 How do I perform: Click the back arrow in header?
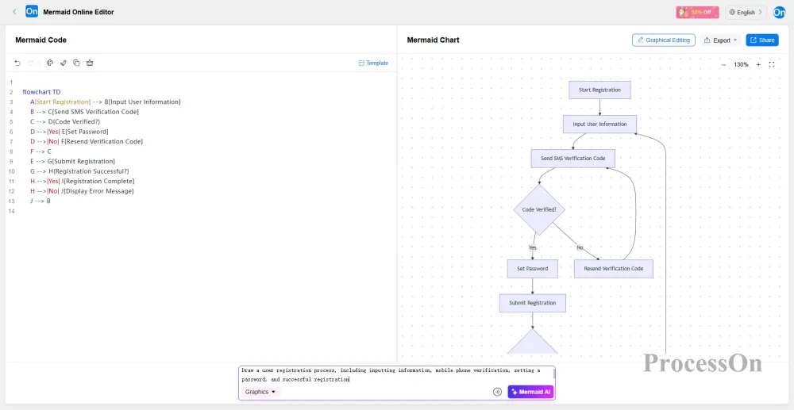[x=14, y=12]
